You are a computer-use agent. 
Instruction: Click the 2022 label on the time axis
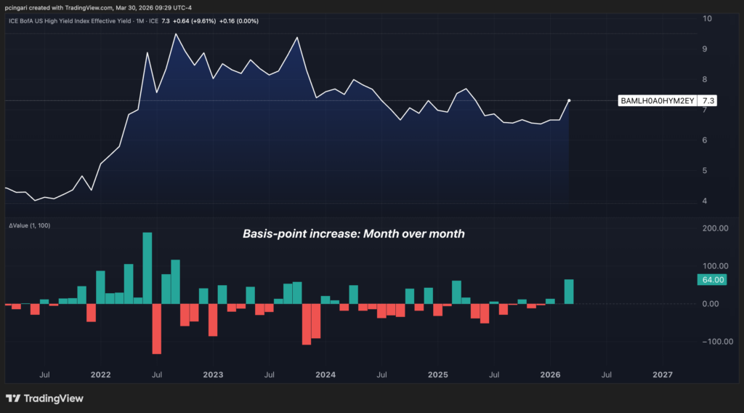tap(100, 375)
